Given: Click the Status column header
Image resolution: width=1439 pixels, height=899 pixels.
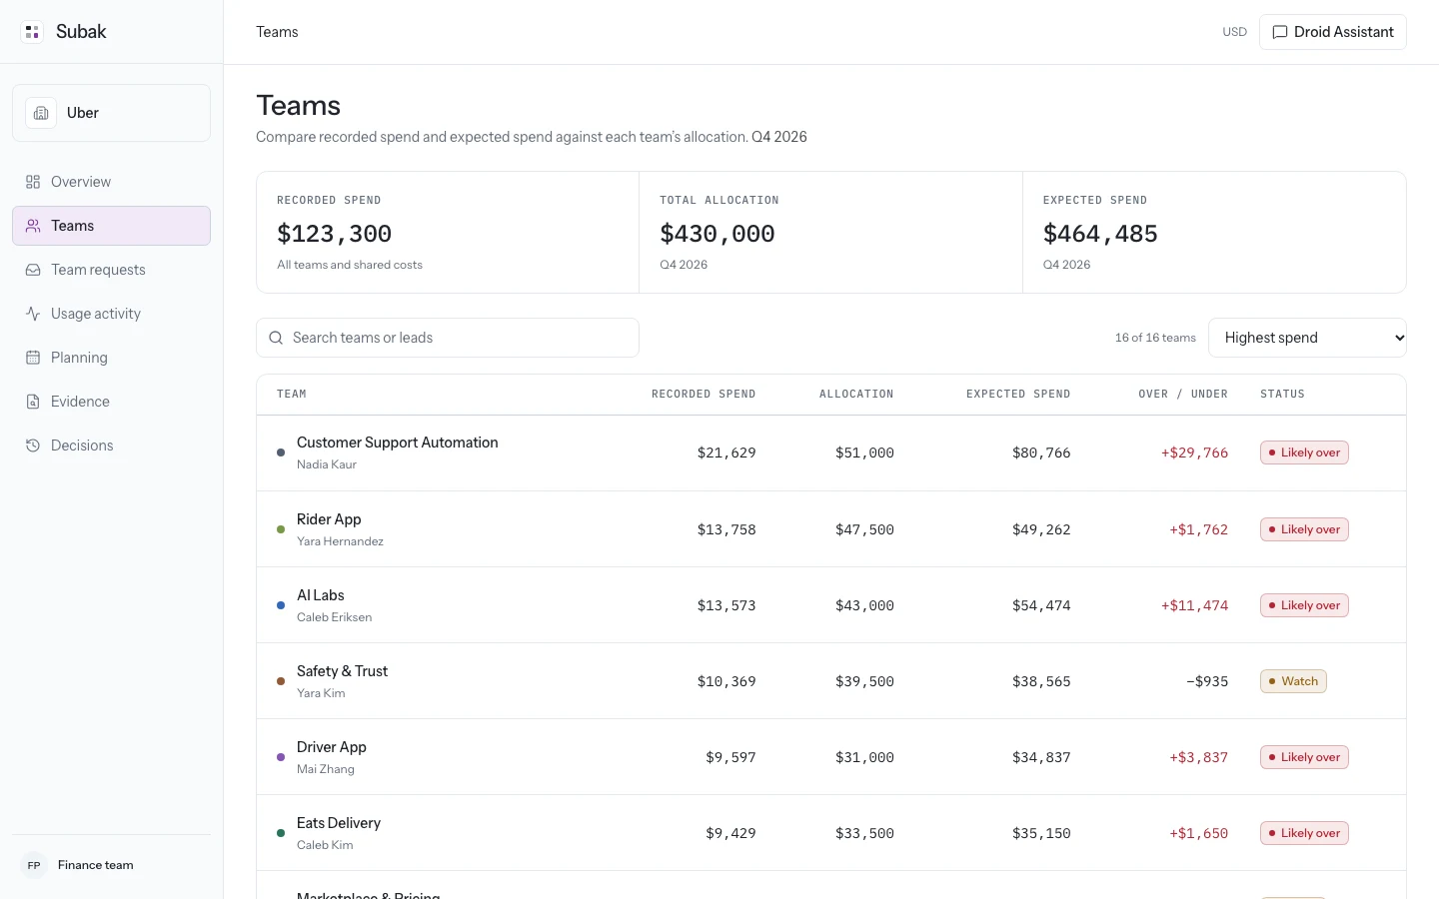Looking at the screenshot, I should click(1282, 395).
